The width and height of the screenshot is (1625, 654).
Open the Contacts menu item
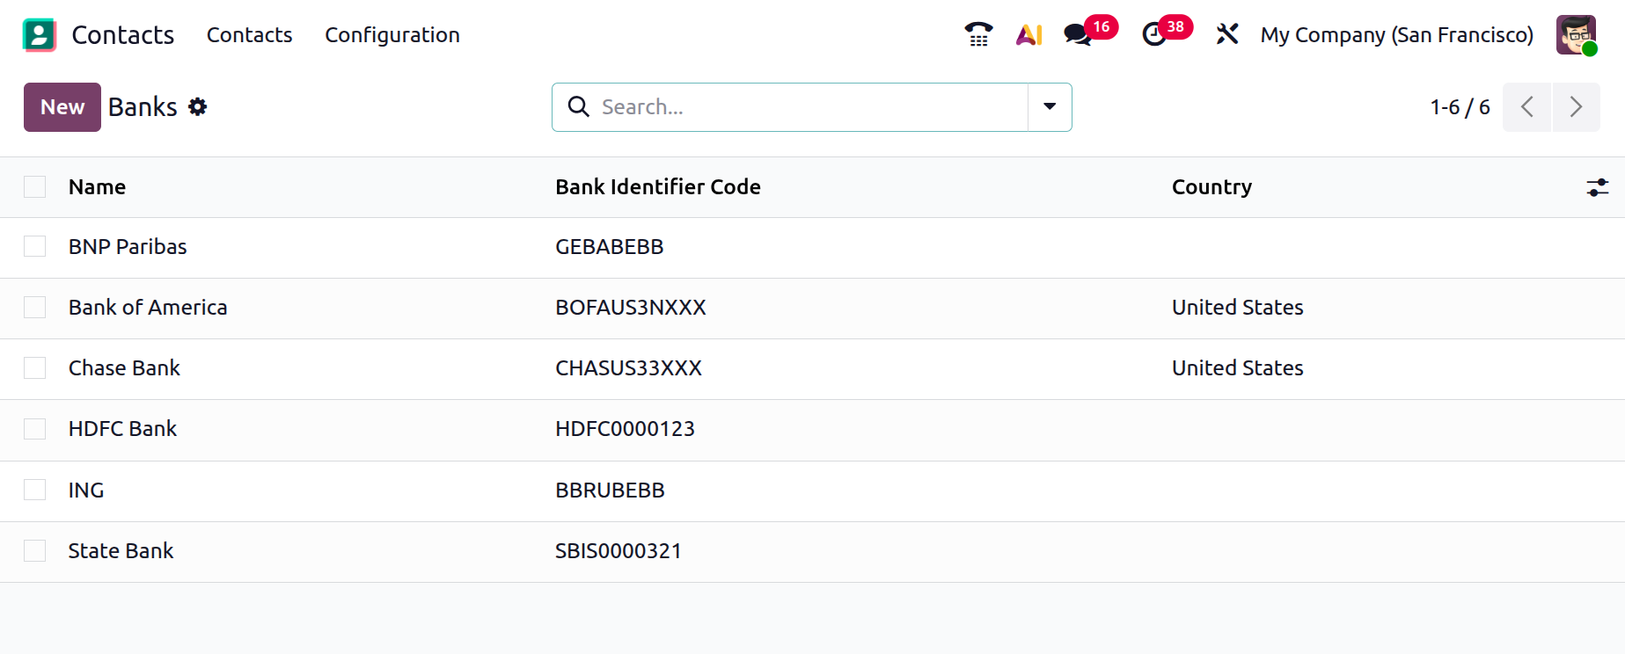click(249, 35)
